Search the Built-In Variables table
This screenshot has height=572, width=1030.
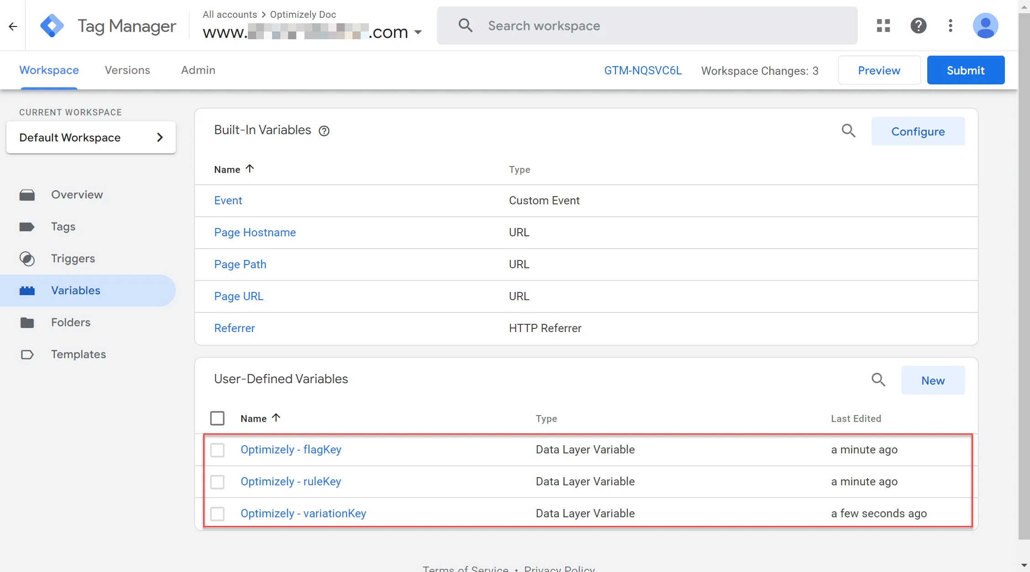point(848,131)
